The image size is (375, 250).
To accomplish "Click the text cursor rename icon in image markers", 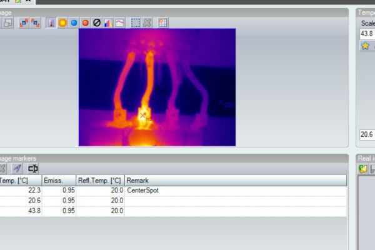I will pyautogui.click(x=33, y=168).
